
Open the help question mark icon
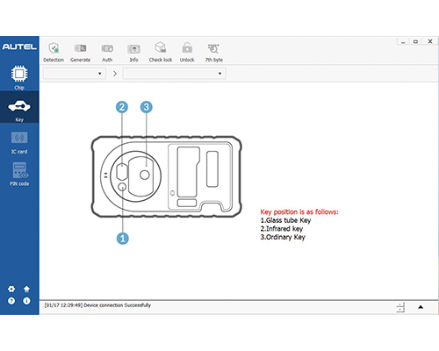pos(11,301)
